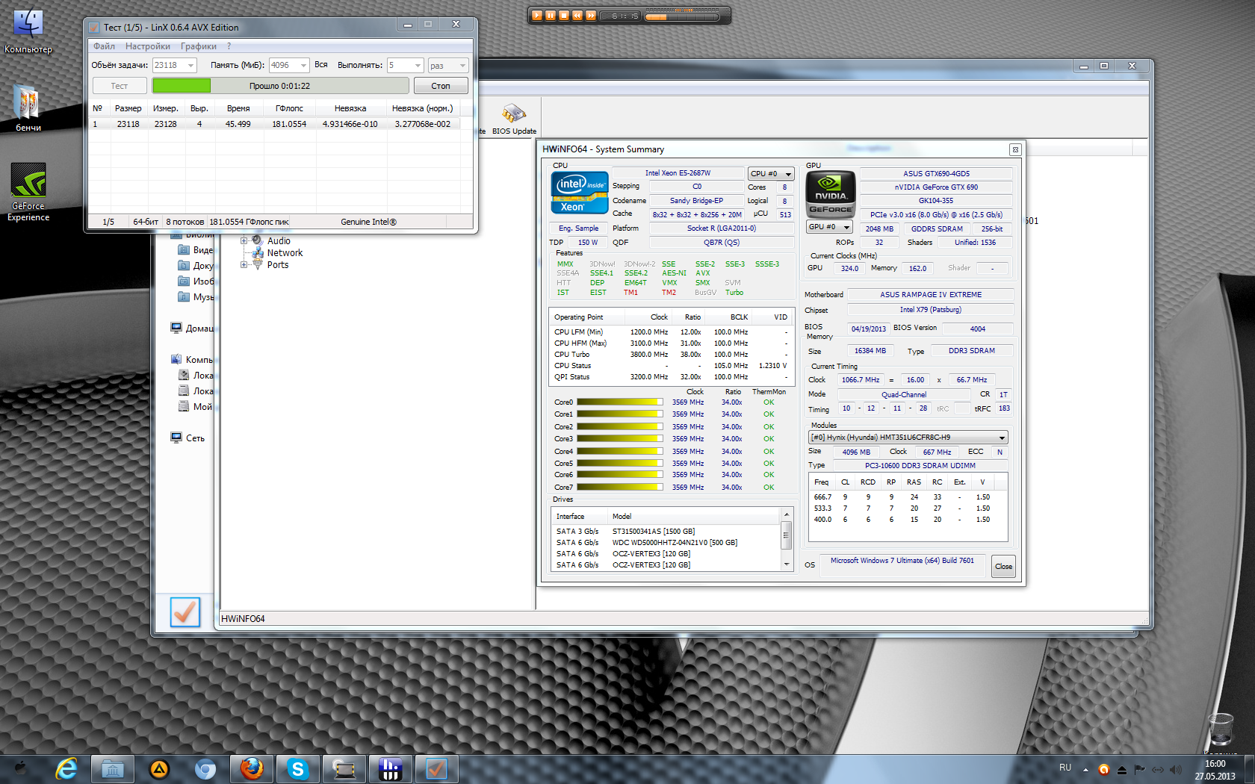The height and width of the screenshot is (784, 1255).
Task: Adjust the orange volume bar in media widget
Action: coord(681,16)
